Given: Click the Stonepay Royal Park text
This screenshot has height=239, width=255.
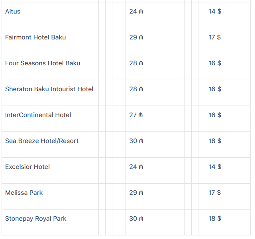Looking at the screenshot, I should coord(36,219).
